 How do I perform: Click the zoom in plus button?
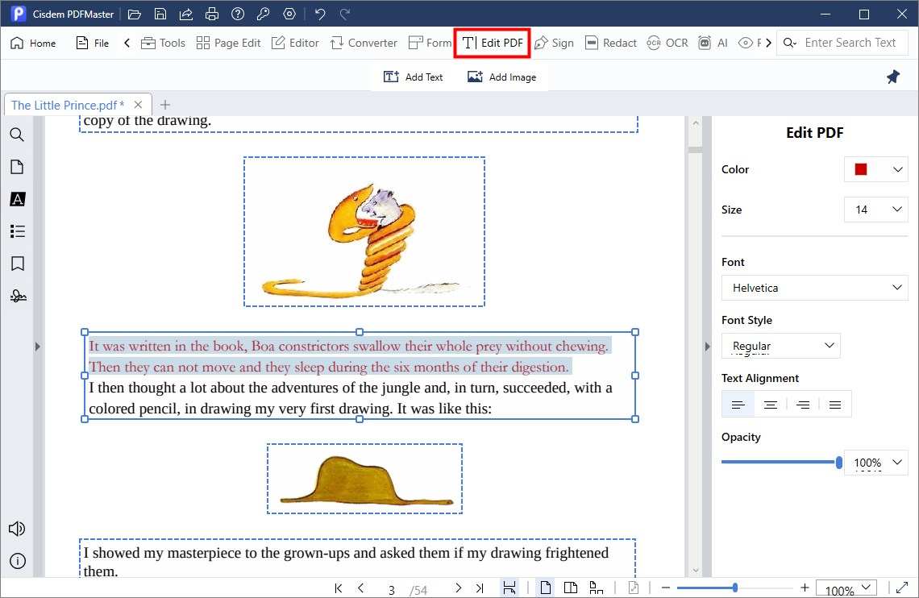coord(805,588)
